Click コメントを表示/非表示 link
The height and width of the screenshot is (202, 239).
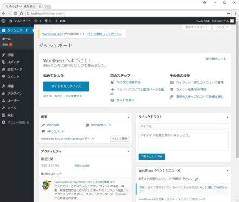(191, 89)
